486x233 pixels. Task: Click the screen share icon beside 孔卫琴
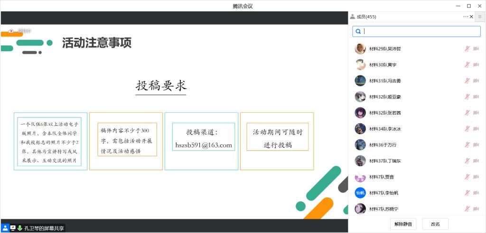click(x=13, y=228)
